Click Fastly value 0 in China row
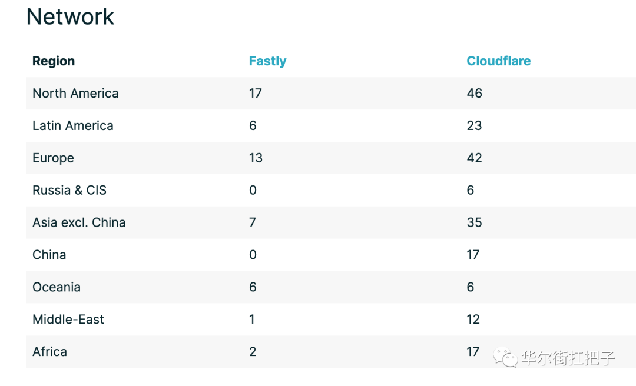Image resolution: width=636 pixels, height=386 pixels. [x=253, y=255]
